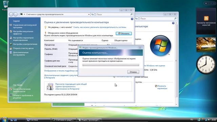Click the icon beside Открыть очистку диска
217x122 pixels.
11,48
